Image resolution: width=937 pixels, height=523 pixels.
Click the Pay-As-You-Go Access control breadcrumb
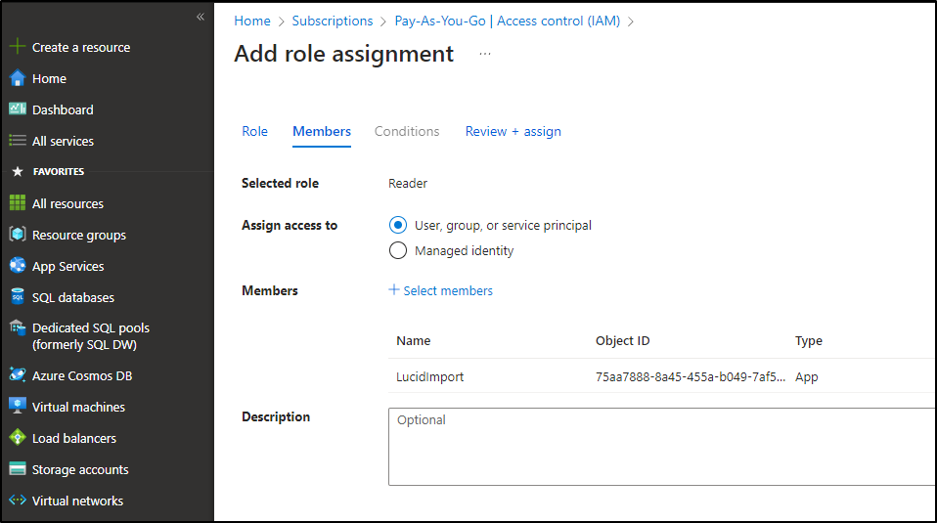508,21
